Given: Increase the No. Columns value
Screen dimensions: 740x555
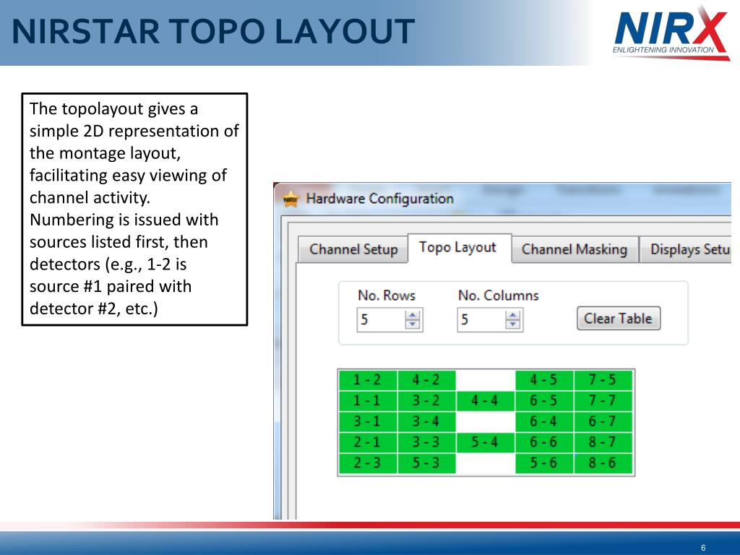Looking at the screenshot, I should click(513, 315).
